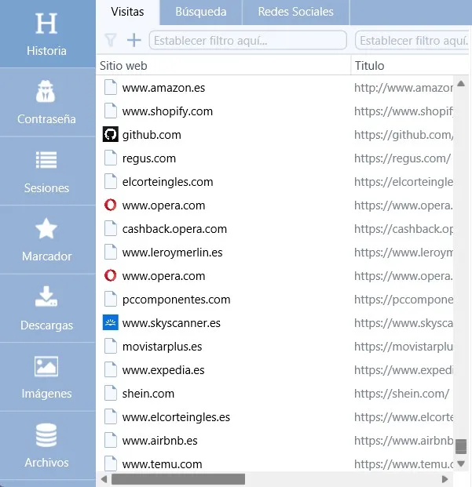Click the Opera favicon below www.leroymerlin.es row
This screenshot has height=487, width=472.
[x=111, y=275]
